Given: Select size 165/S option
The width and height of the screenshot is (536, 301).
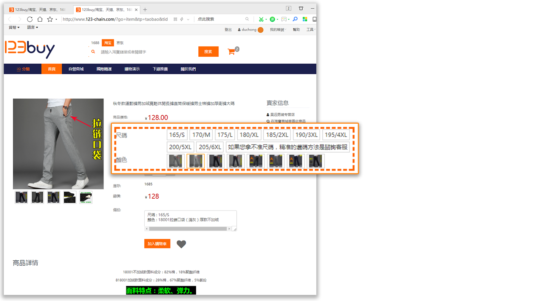Looking at the screenshot, I should coord(177,135).
